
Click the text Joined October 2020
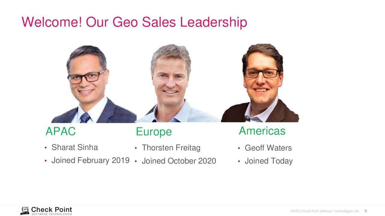[x=179, y=161]
